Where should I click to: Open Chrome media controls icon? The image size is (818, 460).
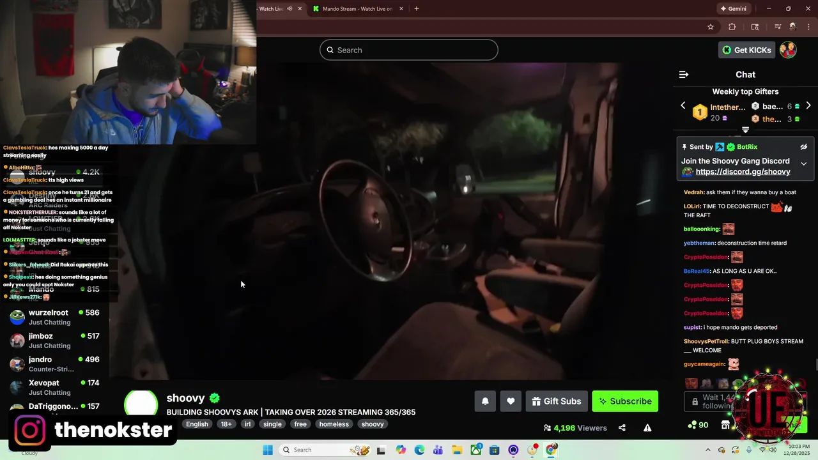point(778,27)
